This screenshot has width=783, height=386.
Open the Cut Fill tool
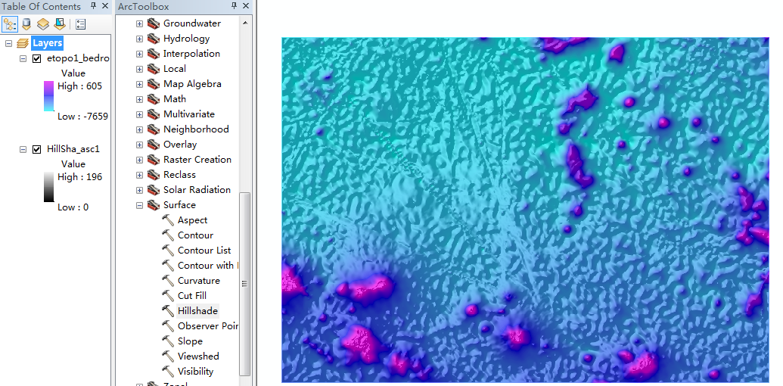[x=192, y=296]
